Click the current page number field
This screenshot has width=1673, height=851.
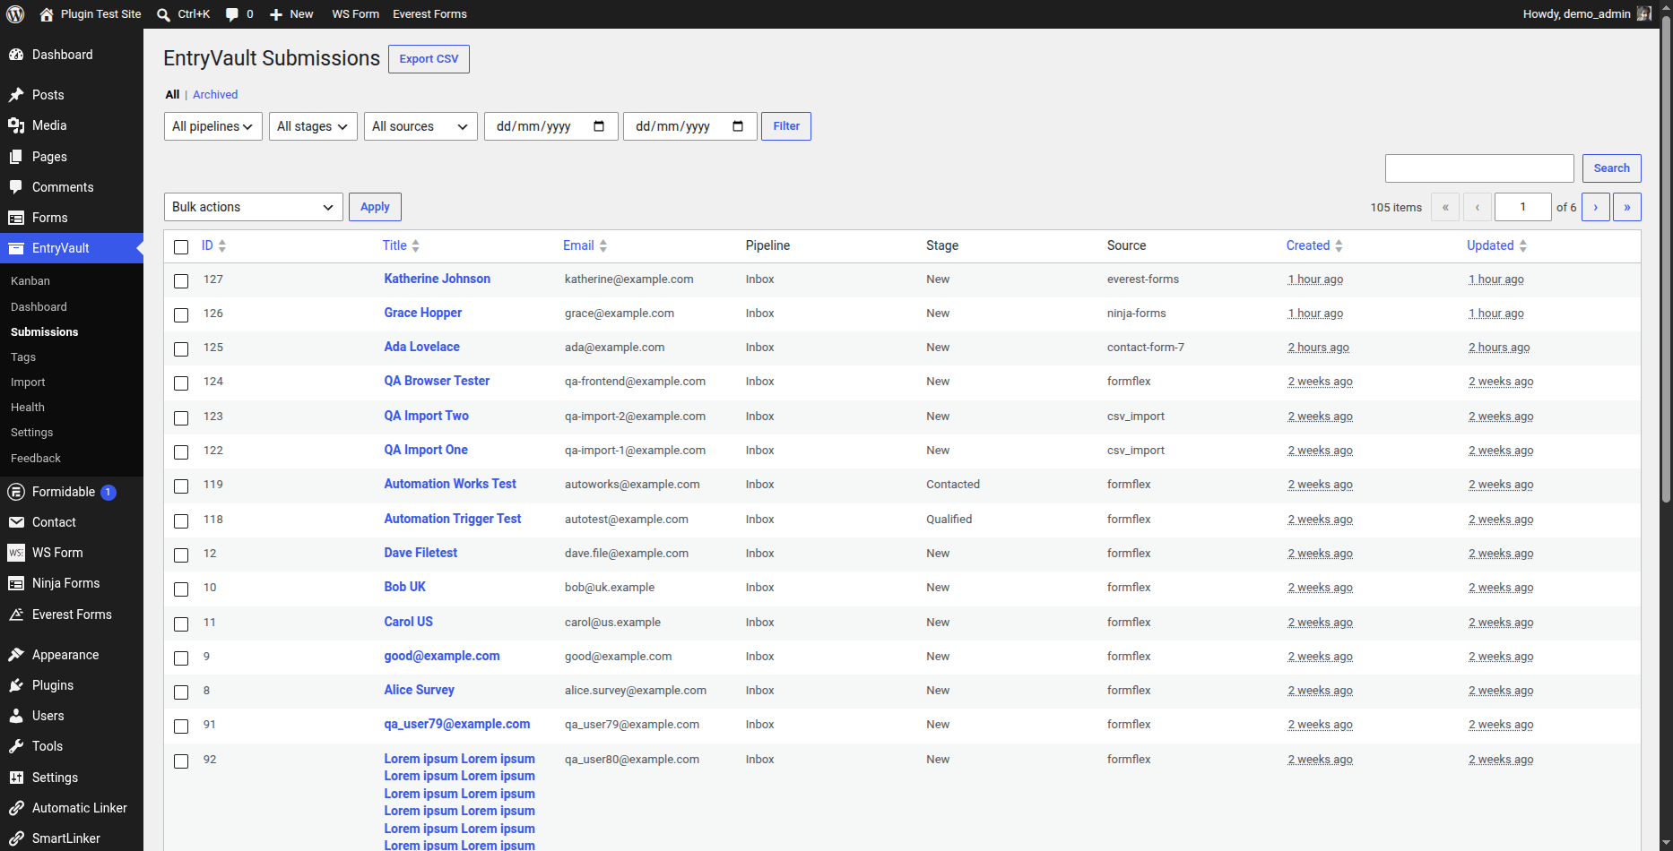click(x=1523, y=207)
